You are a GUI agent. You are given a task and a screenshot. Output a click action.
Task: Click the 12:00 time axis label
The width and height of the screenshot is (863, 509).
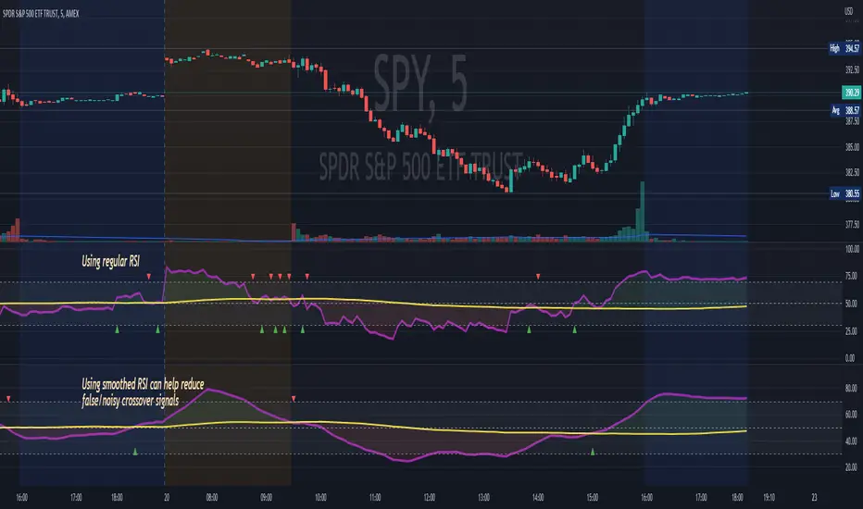tap(430, 498)
